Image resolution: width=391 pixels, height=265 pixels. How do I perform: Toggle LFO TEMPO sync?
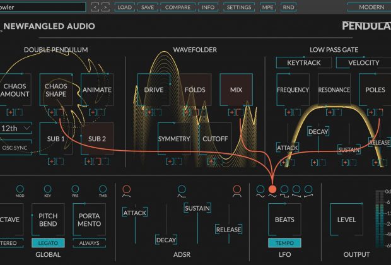[x=284, y=243]
